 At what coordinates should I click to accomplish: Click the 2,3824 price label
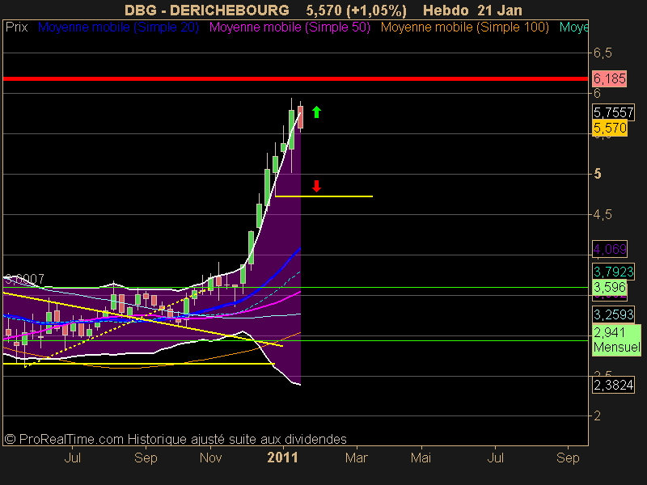(613, 385)
